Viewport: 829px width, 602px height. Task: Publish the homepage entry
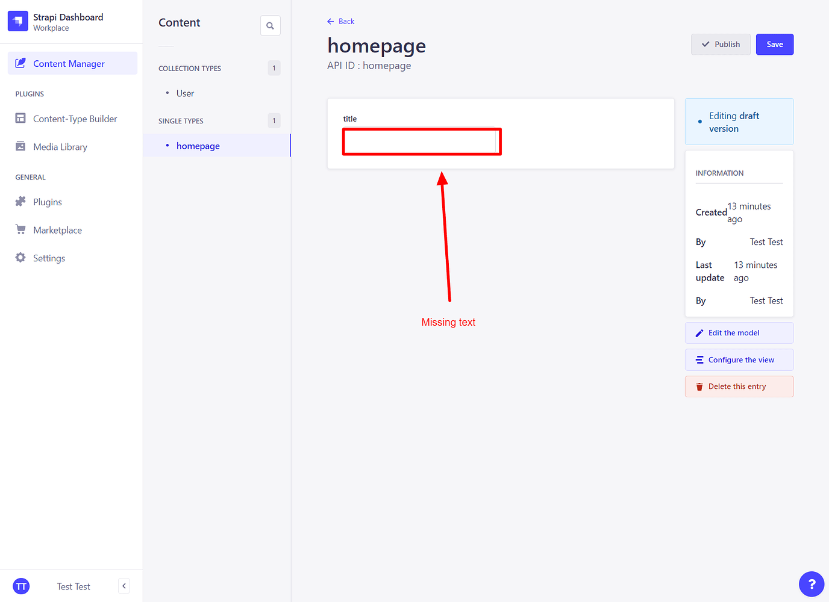tap(721, 45)
